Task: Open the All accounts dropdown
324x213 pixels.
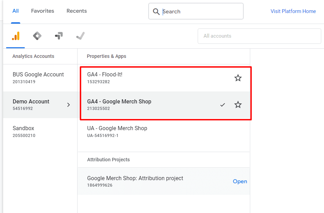Action: [259, 36]
